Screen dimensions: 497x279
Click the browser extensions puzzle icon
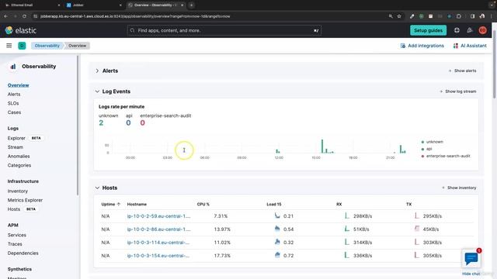click(459, 16)
